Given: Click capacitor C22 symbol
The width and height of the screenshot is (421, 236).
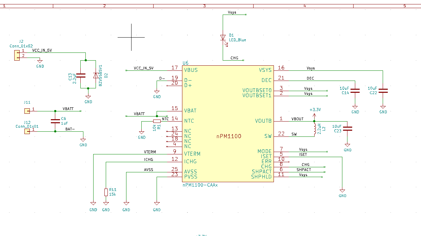Looking at the screenshot, I should [x=383, y=91].
